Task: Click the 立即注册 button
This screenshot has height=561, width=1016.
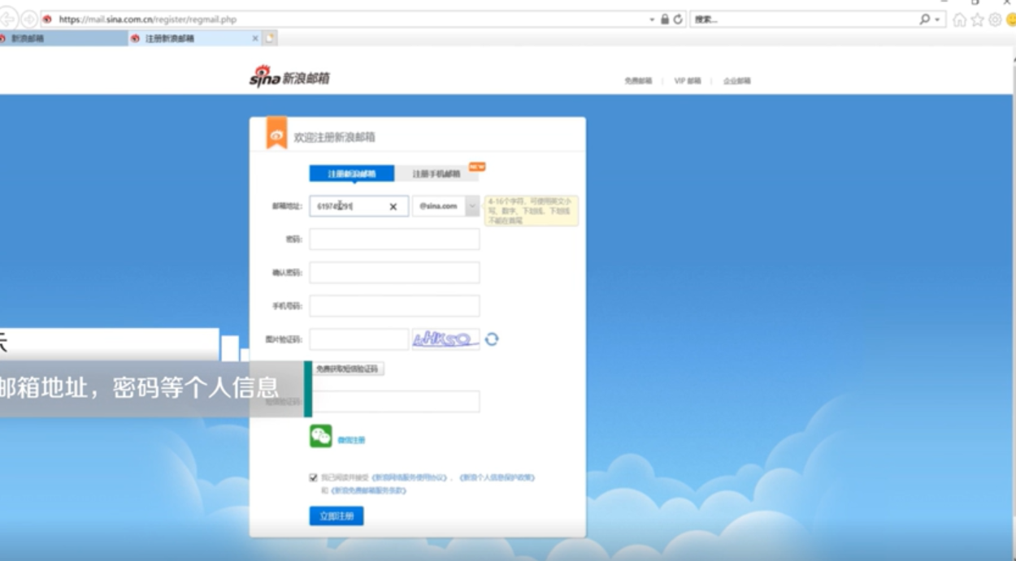Action: tap(336, 516)
